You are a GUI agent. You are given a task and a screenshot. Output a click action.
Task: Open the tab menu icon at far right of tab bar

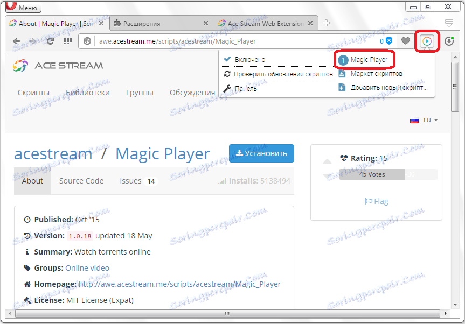pos(449,23)
